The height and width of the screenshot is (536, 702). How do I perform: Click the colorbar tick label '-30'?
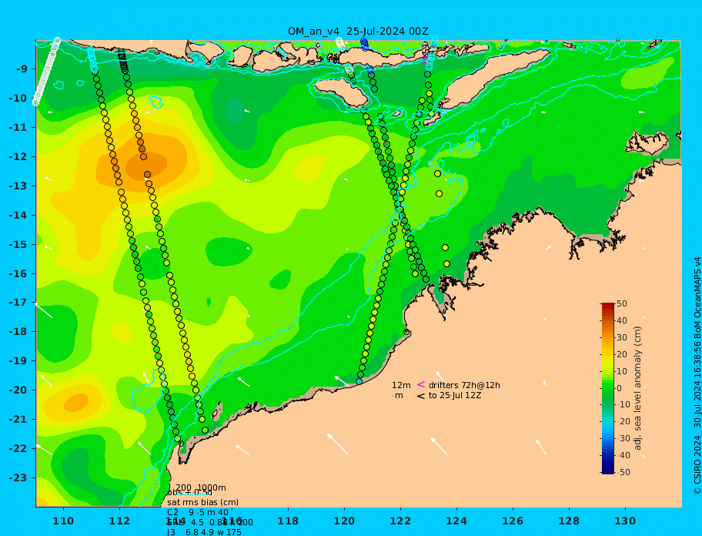click(623, 438)
